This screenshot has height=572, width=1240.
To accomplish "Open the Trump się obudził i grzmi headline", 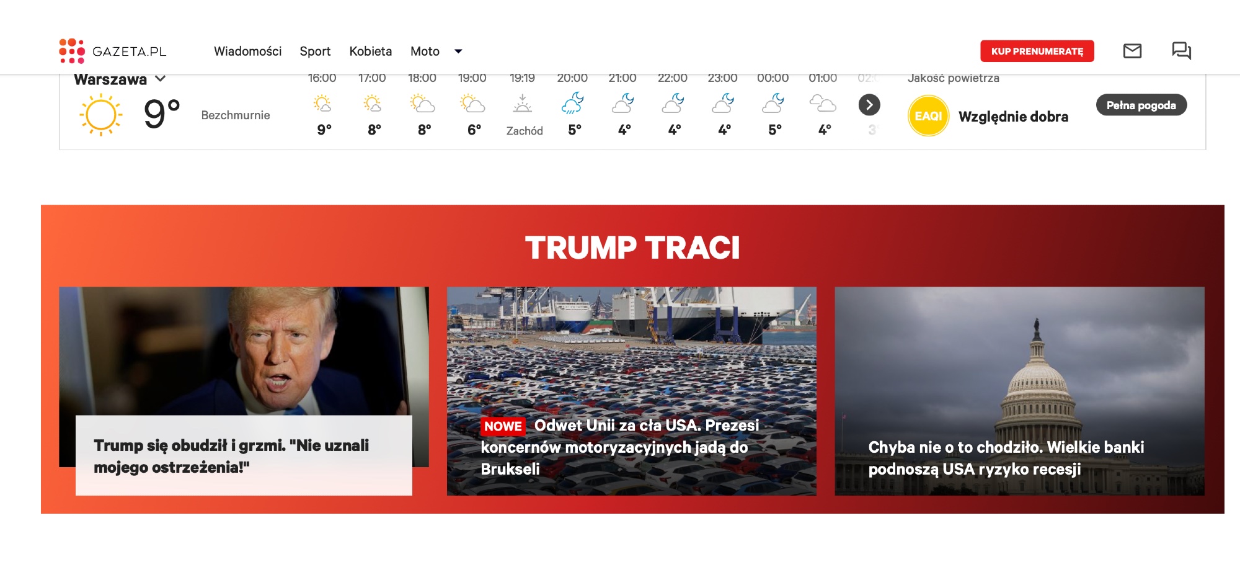I will tap(231, 456).
